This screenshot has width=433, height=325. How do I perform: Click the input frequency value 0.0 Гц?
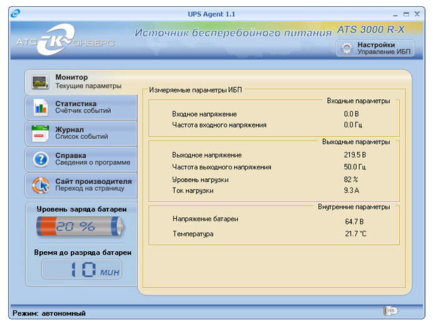click(353, 125)
